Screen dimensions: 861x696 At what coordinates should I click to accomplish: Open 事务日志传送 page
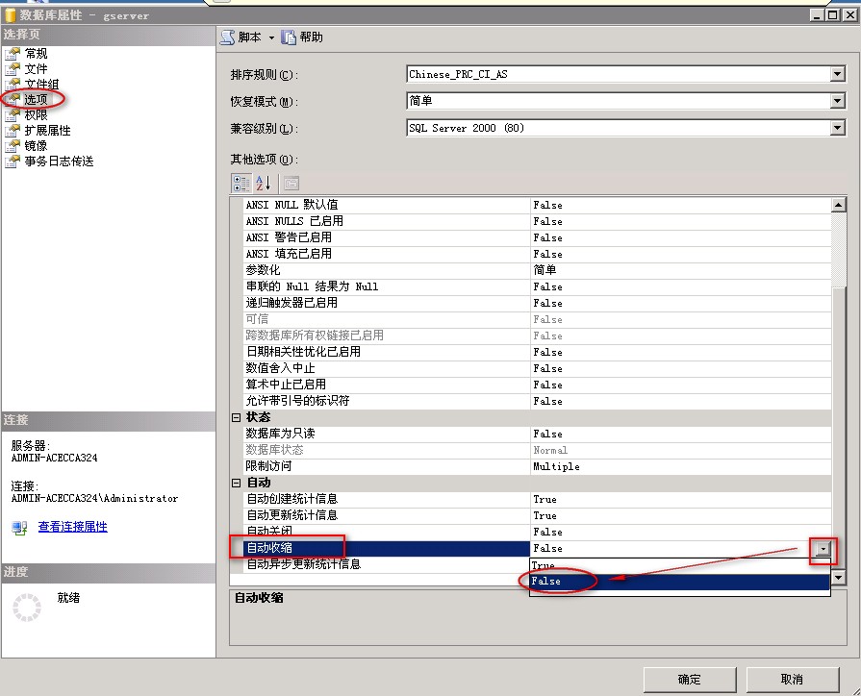(59, 162)
